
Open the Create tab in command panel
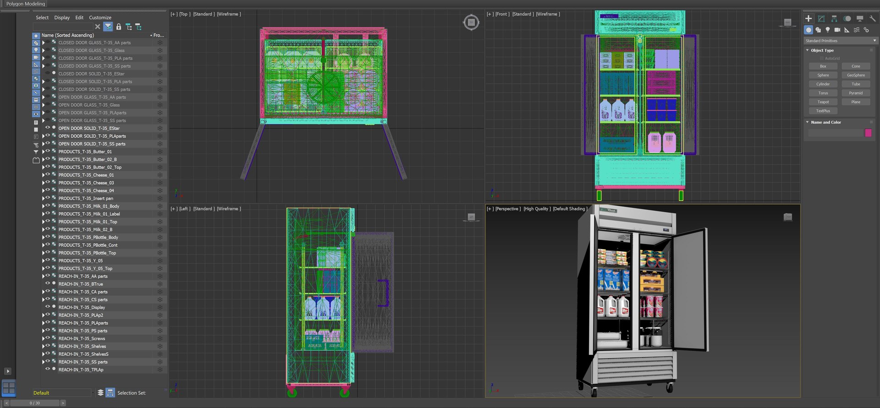(808, 18)
